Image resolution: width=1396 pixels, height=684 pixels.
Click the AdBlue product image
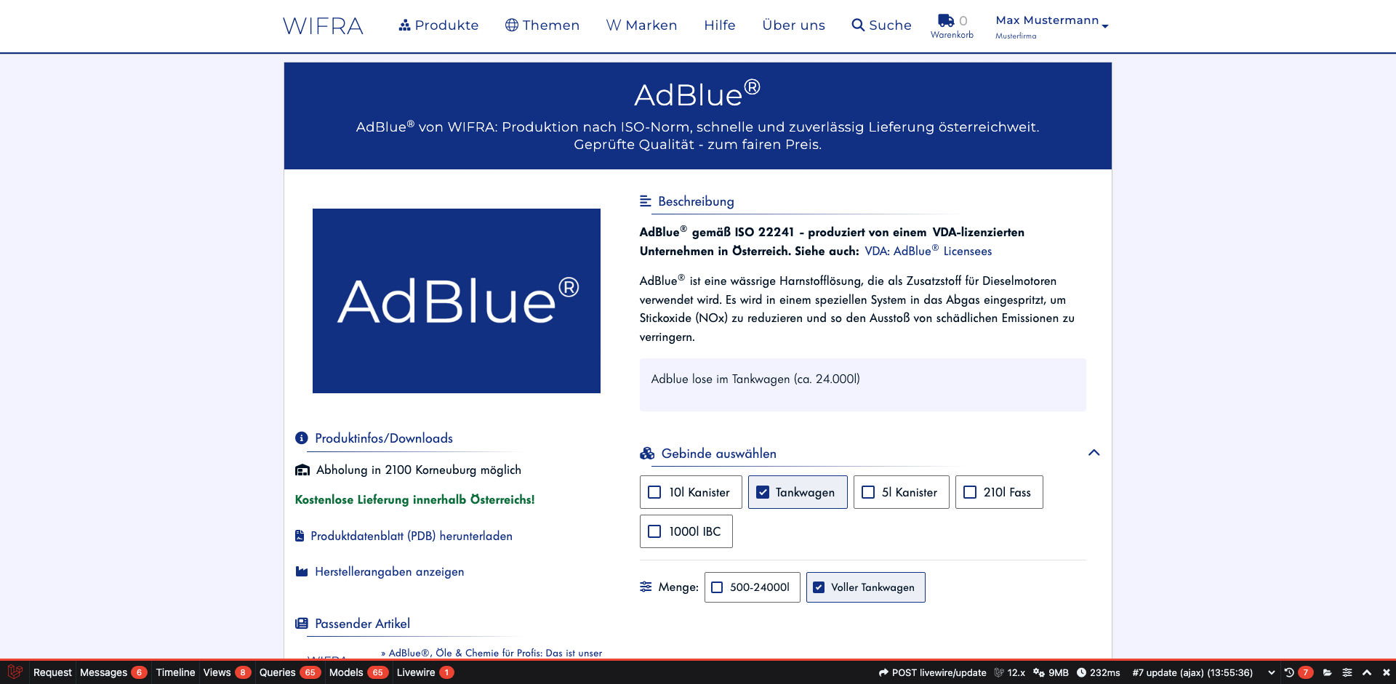(x=457, y=301)
